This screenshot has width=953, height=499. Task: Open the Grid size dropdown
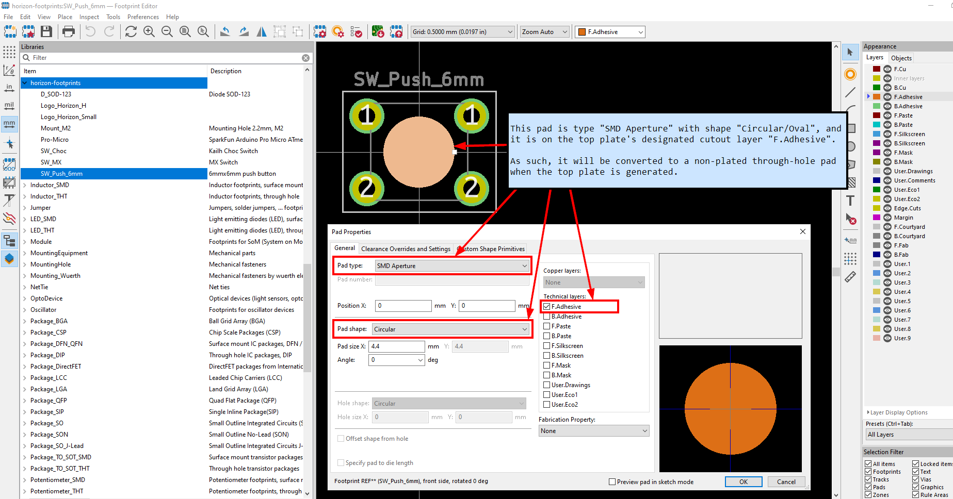pos(463,32)
